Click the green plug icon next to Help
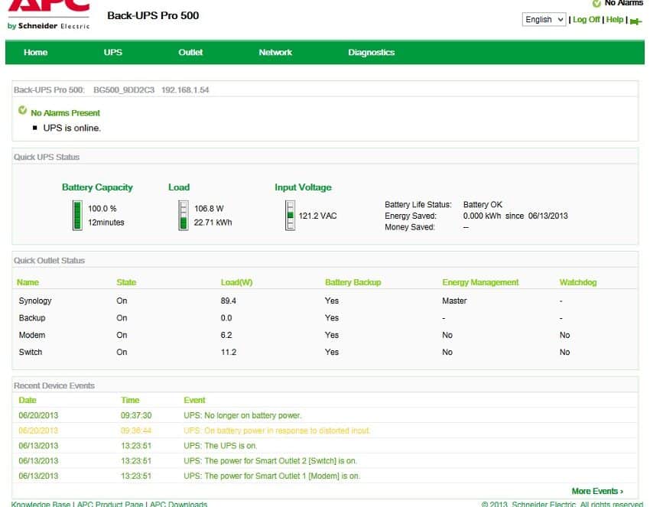The height and width of the screenshot is (507, 650). click(x=635, y=21)
